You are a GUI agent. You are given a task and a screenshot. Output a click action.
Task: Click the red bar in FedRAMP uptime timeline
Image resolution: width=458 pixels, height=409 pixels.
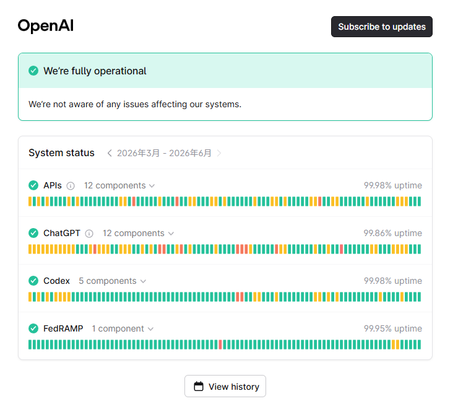click(220, 345)
